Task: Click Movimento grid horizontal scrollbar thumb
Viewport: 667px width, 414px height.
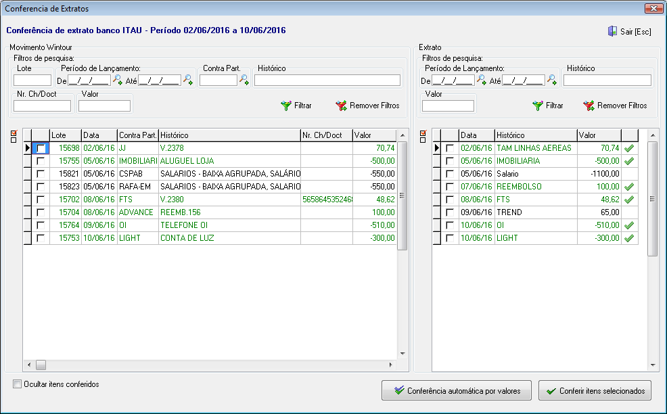Action: pyautogui.click(x=41, y=365)
